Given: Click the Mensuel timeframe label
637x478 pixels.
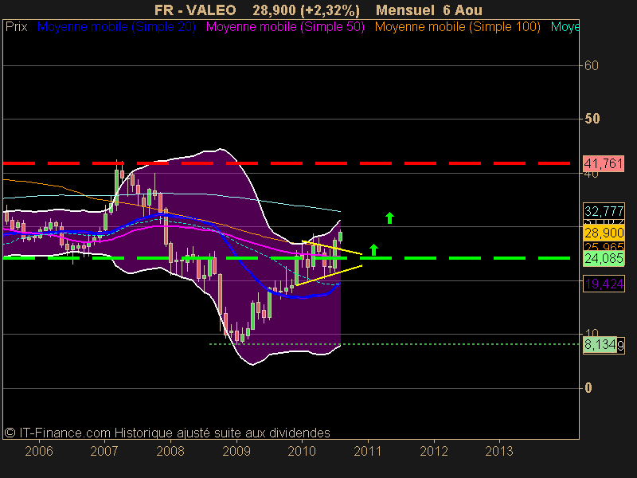Looking at the screenshot, I should click(x=405, y=10).
